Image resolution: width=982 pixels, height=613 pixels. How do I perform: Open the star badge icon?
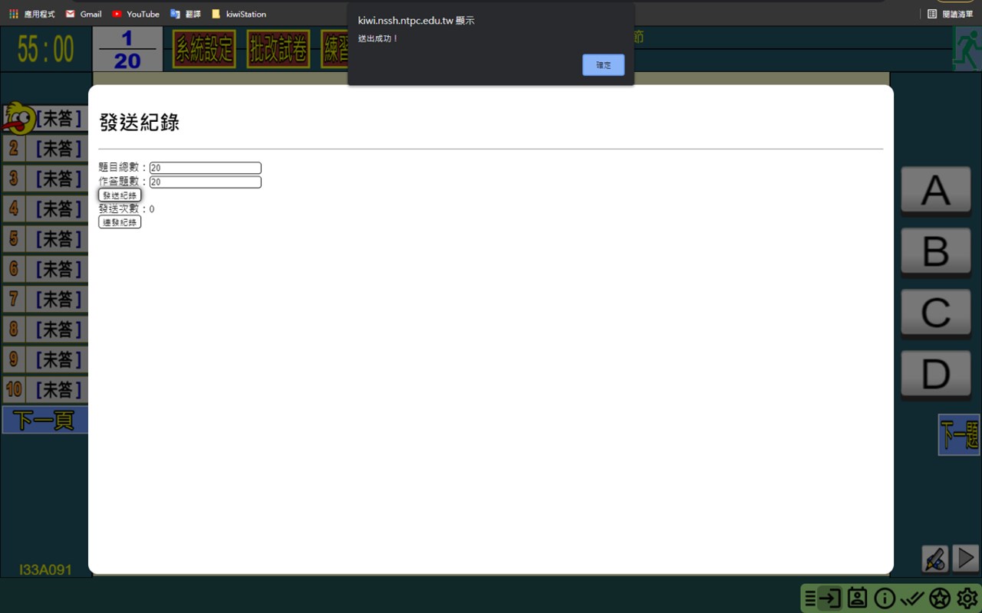[x=940, y=598]
